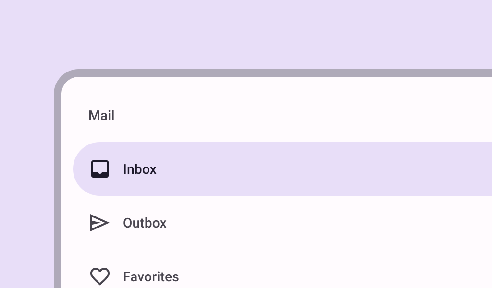Image resolution: width=492 pixels, height=288 pixels.
Task: Click rounded left end of the Inbox highlight
Action: click(80, 169)
